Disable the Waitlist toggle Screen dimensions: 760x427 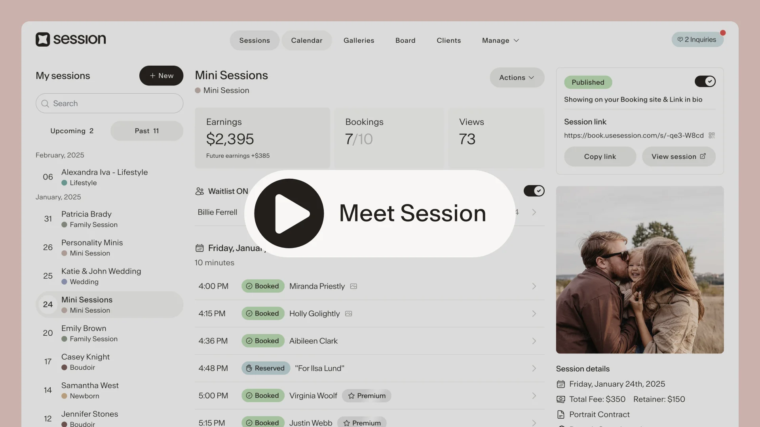tap(534, 191)
